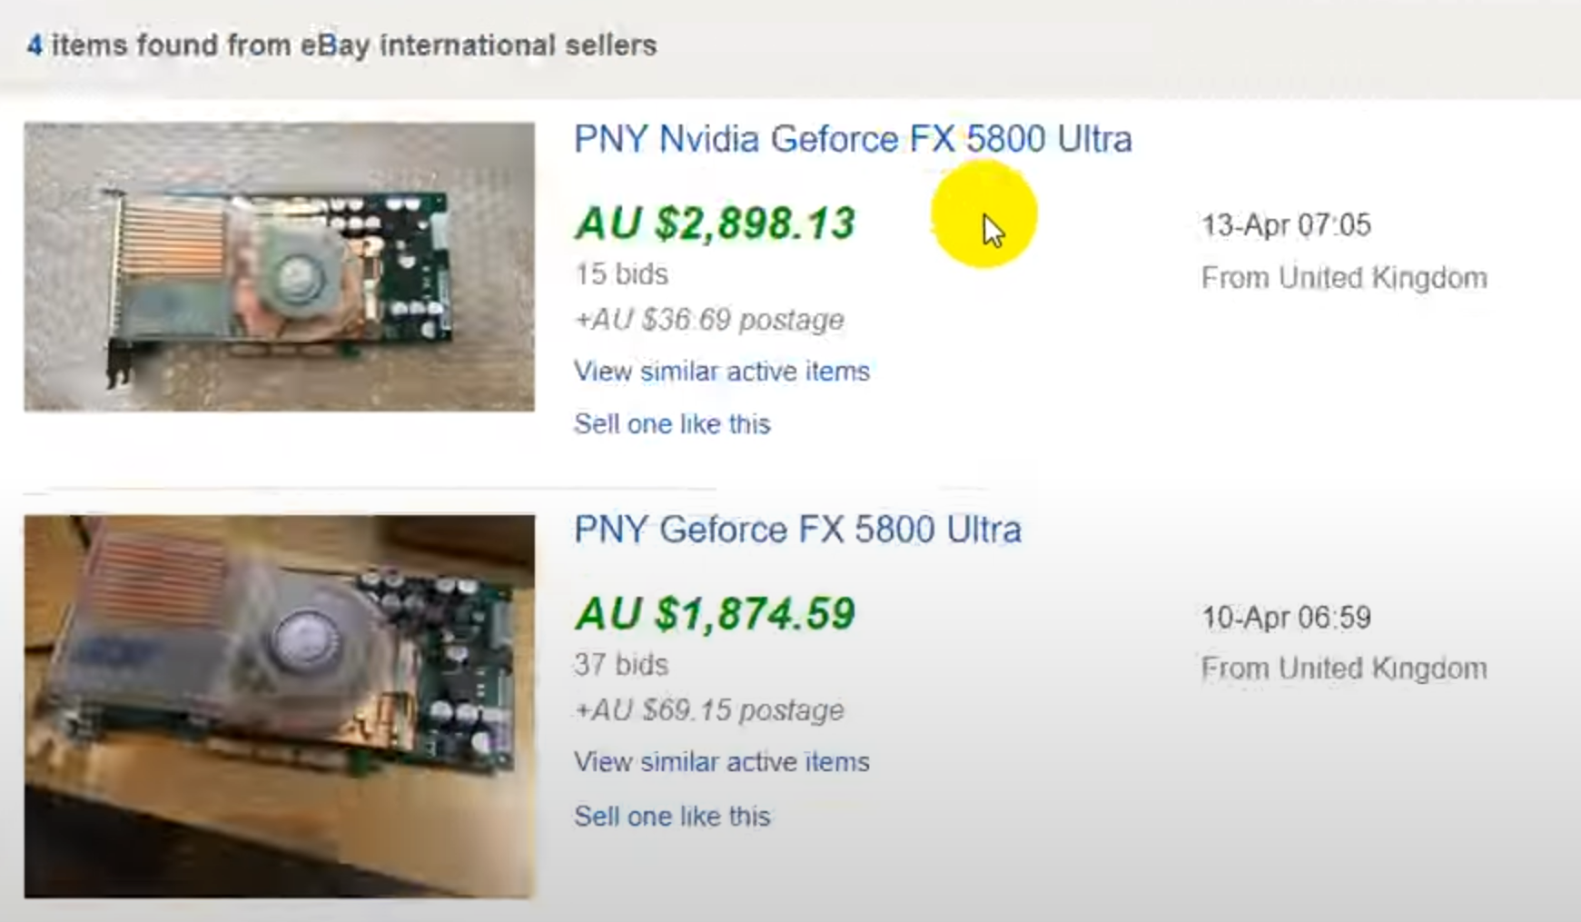Viewport: 1581px width, 922px height.
Task: Click the 13-Apr 07:05 end date
Action: [1286, 225]
